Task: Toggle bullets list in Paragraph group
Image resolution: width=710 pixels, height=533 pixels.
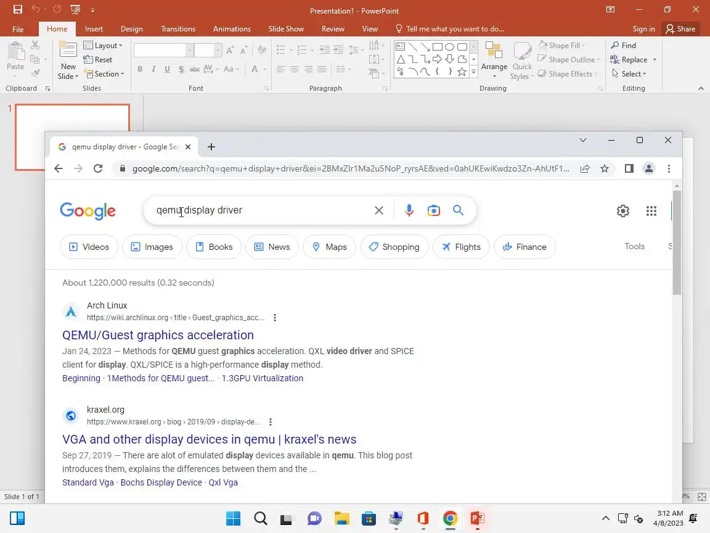Action: [281, 49]
